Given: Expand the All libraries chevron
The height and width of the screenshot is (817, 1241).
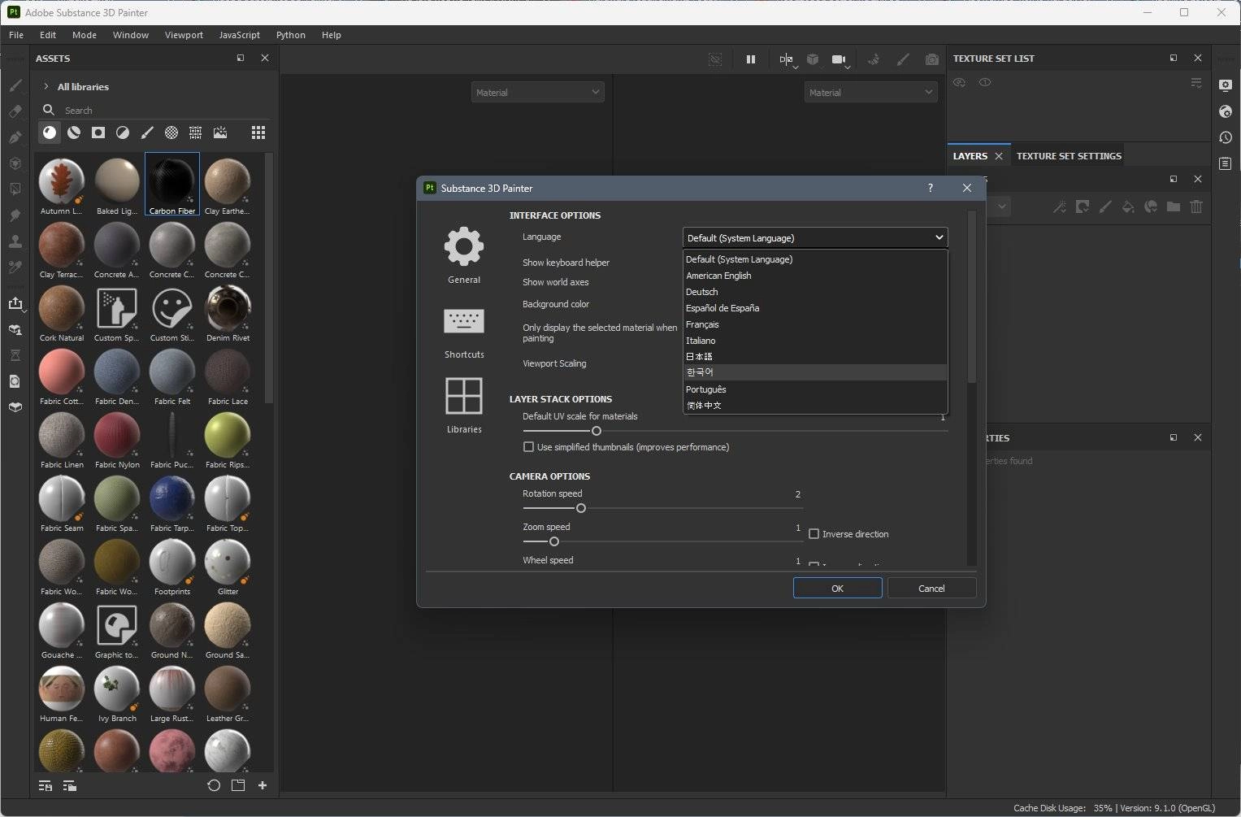Looking at the screenshot, I should tap(46, 86).
